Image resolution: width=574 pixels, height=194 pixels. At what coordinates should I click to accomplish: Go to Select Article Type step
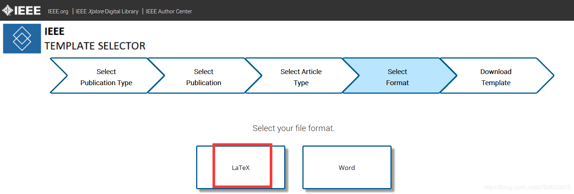(301, 76)
